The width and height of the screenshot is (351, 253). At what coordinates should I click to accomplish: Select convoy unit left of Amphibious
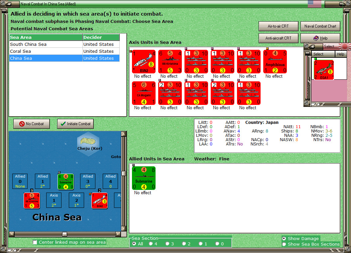249,61
